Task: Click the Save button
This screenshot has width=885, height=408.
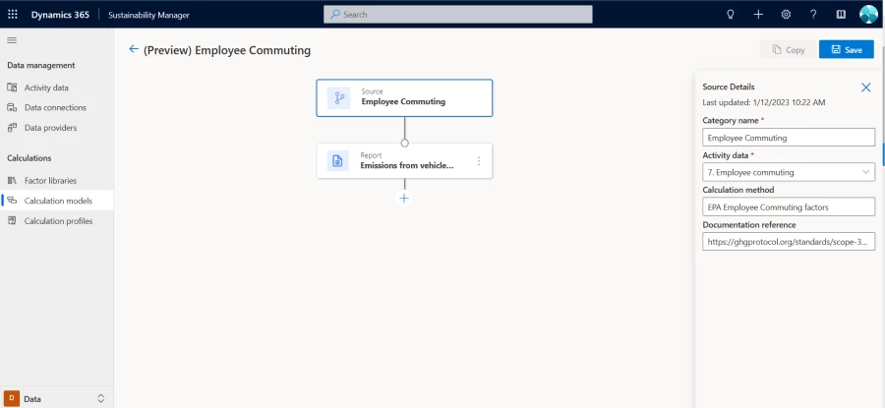Action: (846, 50)
